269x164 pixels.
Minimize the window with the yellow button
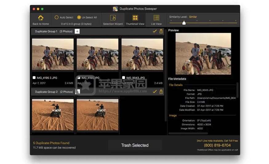click(38, 9)
